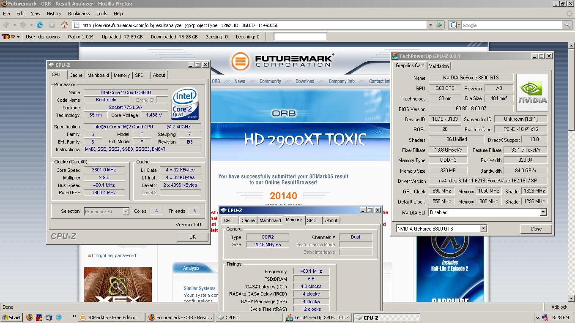Click the NVIDIA logo in GPU-Z
The image size is (575, 323).
tap(532, 93)
